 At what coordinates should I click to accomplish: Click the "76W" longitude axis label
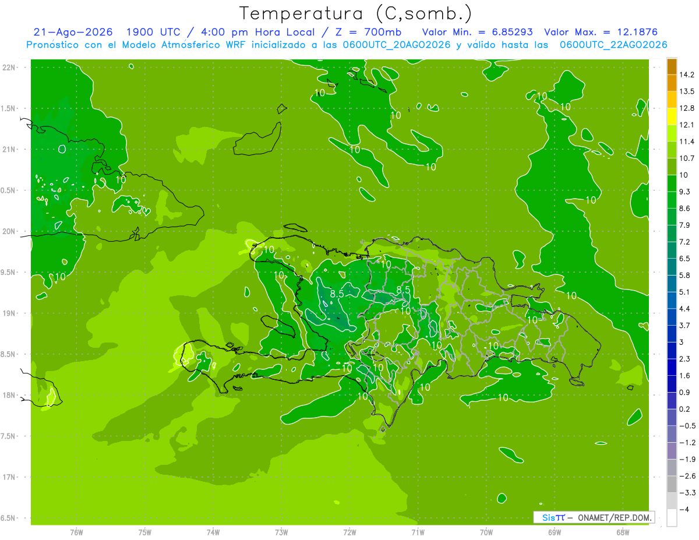[x=76, y=532]
